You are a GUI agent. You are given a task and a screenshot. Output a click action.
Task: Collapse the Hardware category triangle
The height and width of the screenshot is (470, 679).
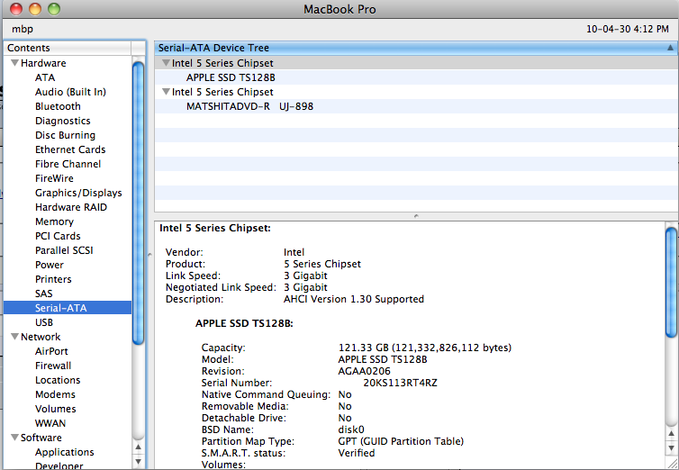pyautogui.click(x=14, y=63)
